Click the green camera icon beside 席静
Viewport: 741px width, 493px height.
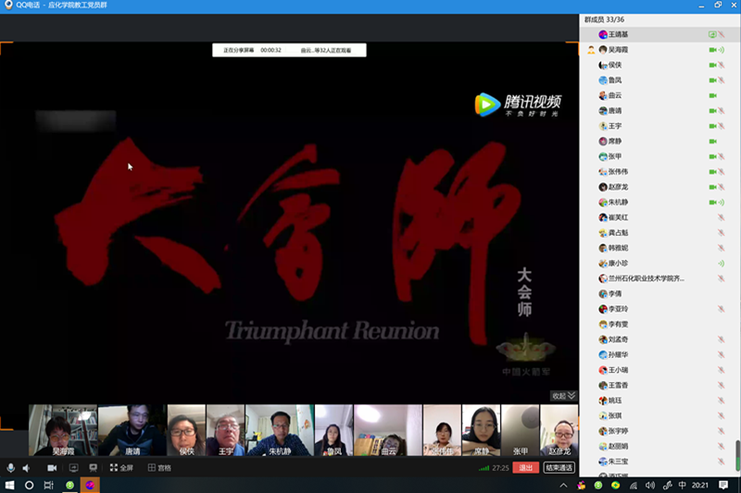coord(713,141)
